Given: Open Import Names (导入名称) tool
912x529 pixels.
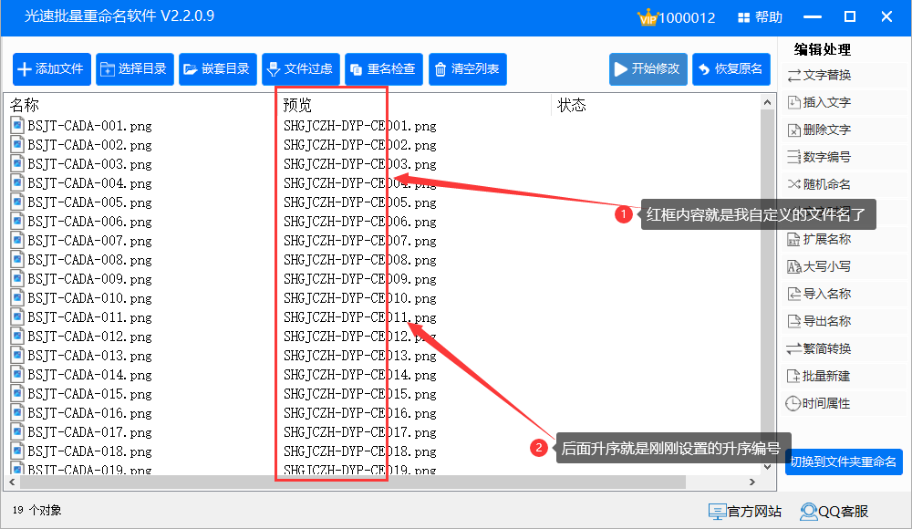Looking at the screenshot, I should coord(820,294).
